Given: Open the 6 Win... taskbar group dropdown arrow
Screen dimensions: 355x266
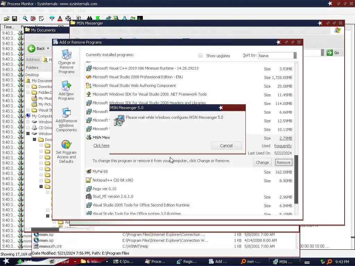Looking at the screenshot, I should coord(107,261).
